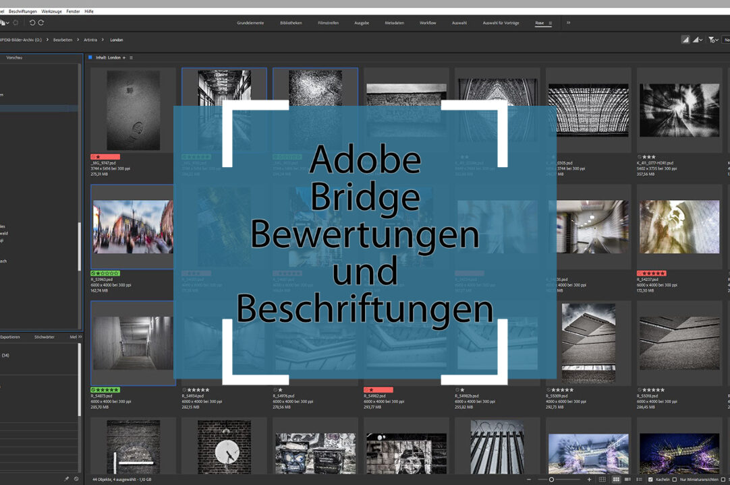Open the Exportieren panel tab
730x485 pixels.
[x=9, y=337]
